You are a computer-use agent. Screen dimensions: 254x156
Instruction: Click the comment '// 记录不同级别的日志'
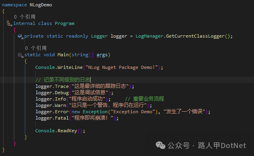pyautogui.click(x=63, y=80)
